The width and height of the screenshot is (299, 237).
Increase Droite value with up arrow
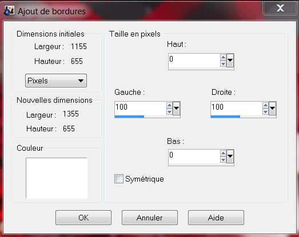pos(265,105)
